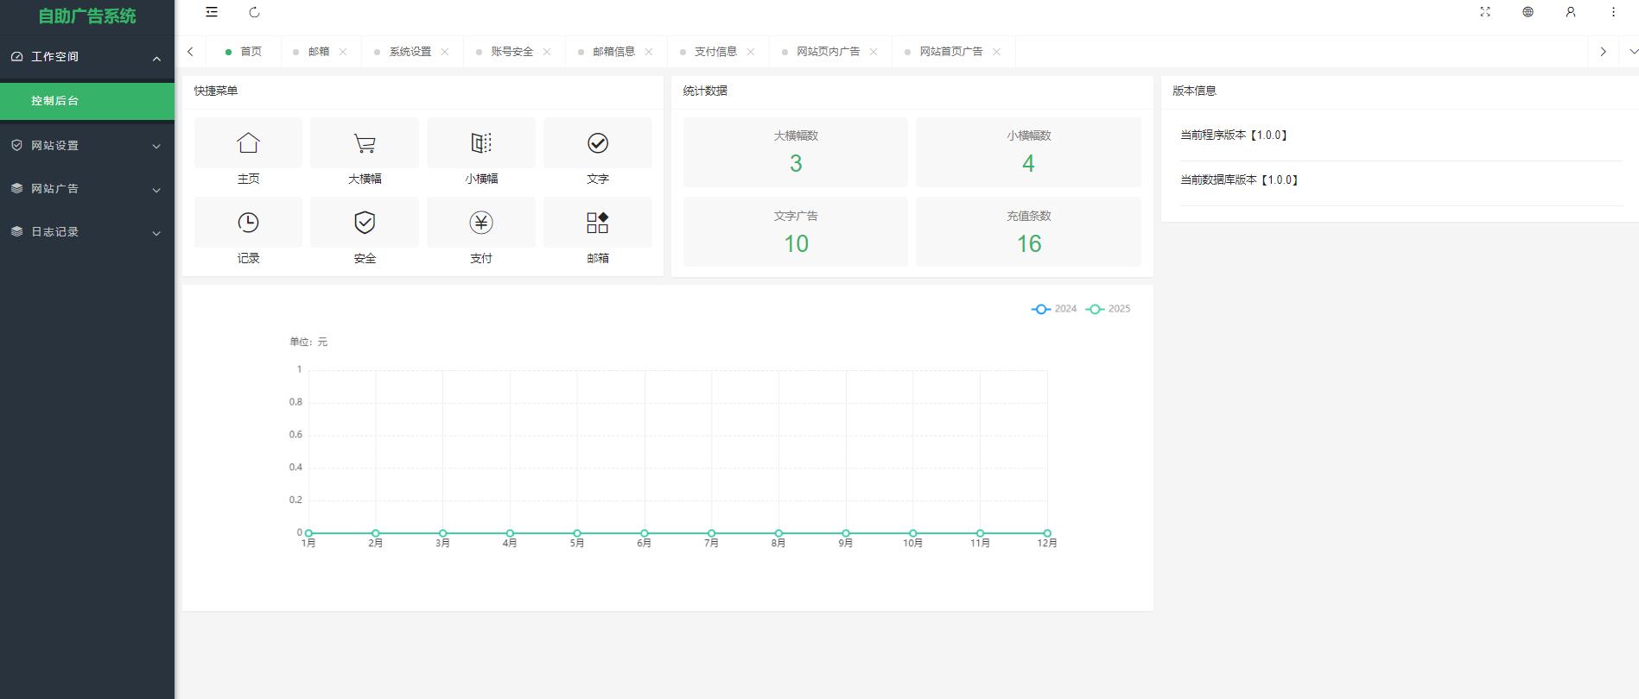Close the 账号安全 tab
Image resolution: width=1639 pixels, height=699 pixels.
[547, 52]
